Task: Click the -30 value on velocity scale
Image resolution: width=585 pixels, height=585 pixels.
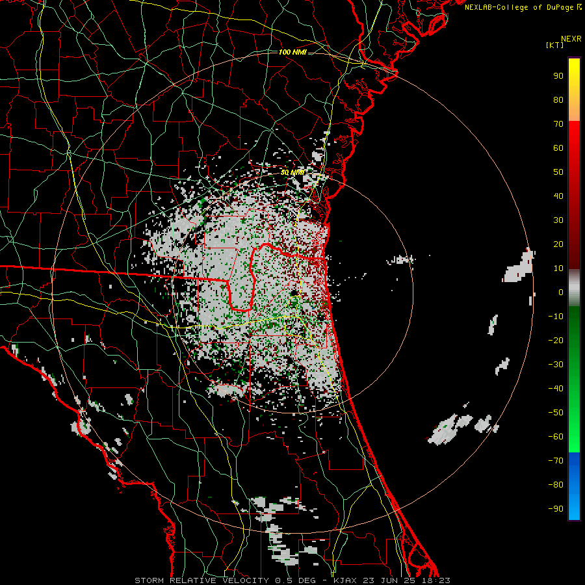Action: (x=556, y=365)
